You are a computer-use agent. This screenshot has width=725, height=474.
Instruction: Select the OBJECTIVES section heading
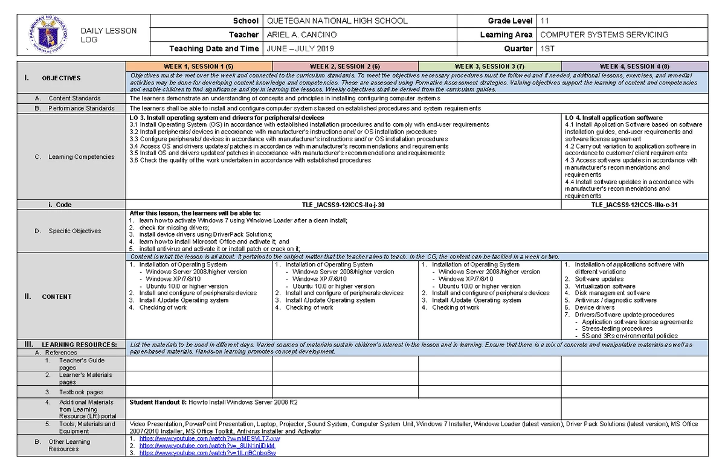click(x=63, y=78)
